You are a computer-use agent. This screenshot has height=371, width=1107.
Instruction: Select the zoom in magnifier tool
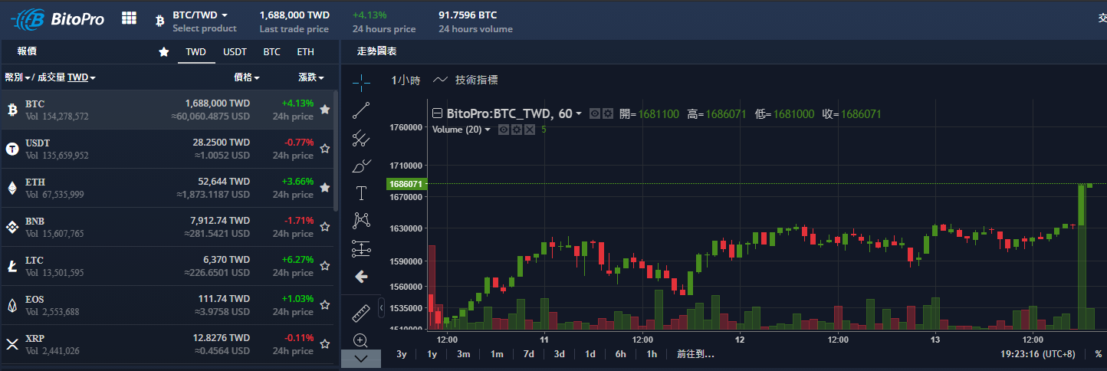361,340
